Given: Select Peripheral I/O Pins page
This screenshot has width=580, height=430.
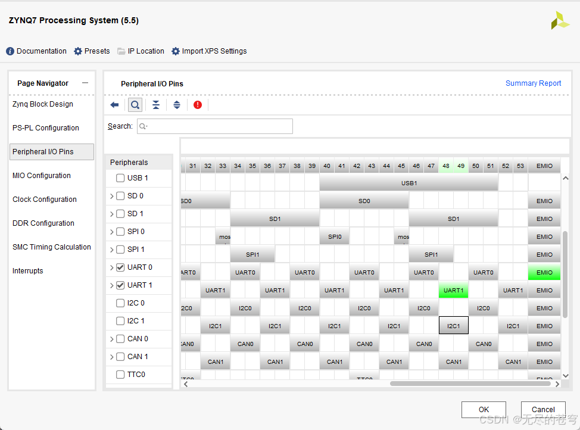Looking at the screenshot, I should [52, 152].
